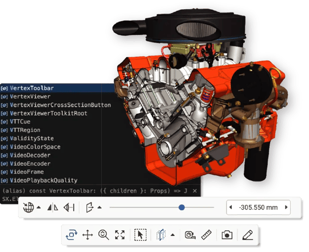The width and height of the screenshot is (309, 252).
Task: Expand the section plane box dropdown arrow
Action: tap(100, 207)
